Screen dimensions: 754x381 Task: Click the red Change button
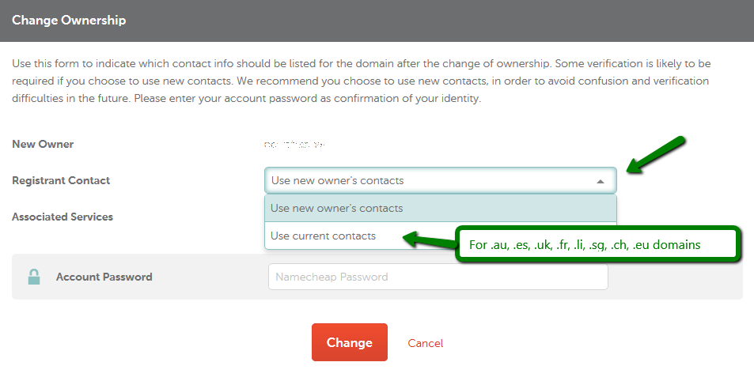click(350, 342)
